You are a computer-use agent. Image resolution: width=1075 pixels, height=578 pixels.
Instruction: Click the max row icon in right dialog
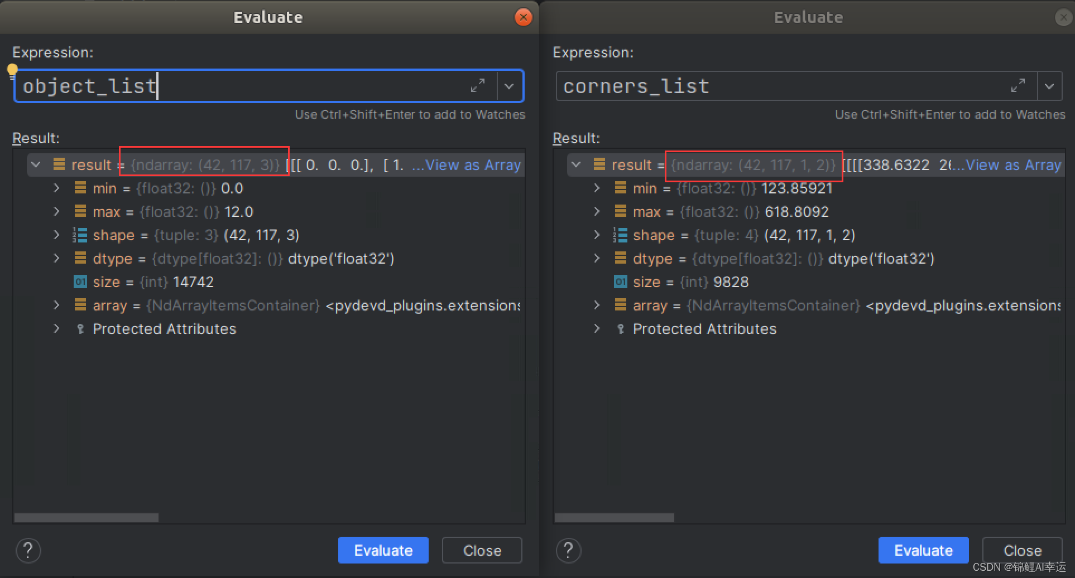point(621,211)
